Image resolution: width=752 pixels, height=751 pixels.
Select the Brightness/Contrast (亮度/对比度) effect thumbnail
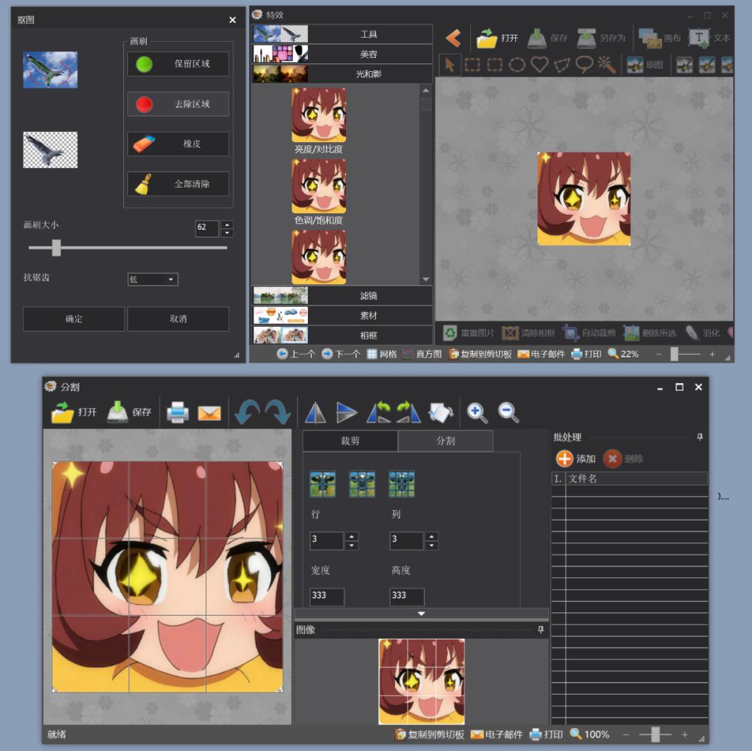[319, 115]
